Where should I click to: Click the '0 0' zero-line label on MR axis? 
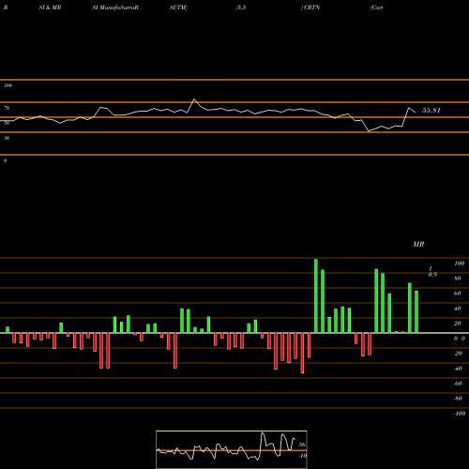pyautogui.click(x=460, y=339)
